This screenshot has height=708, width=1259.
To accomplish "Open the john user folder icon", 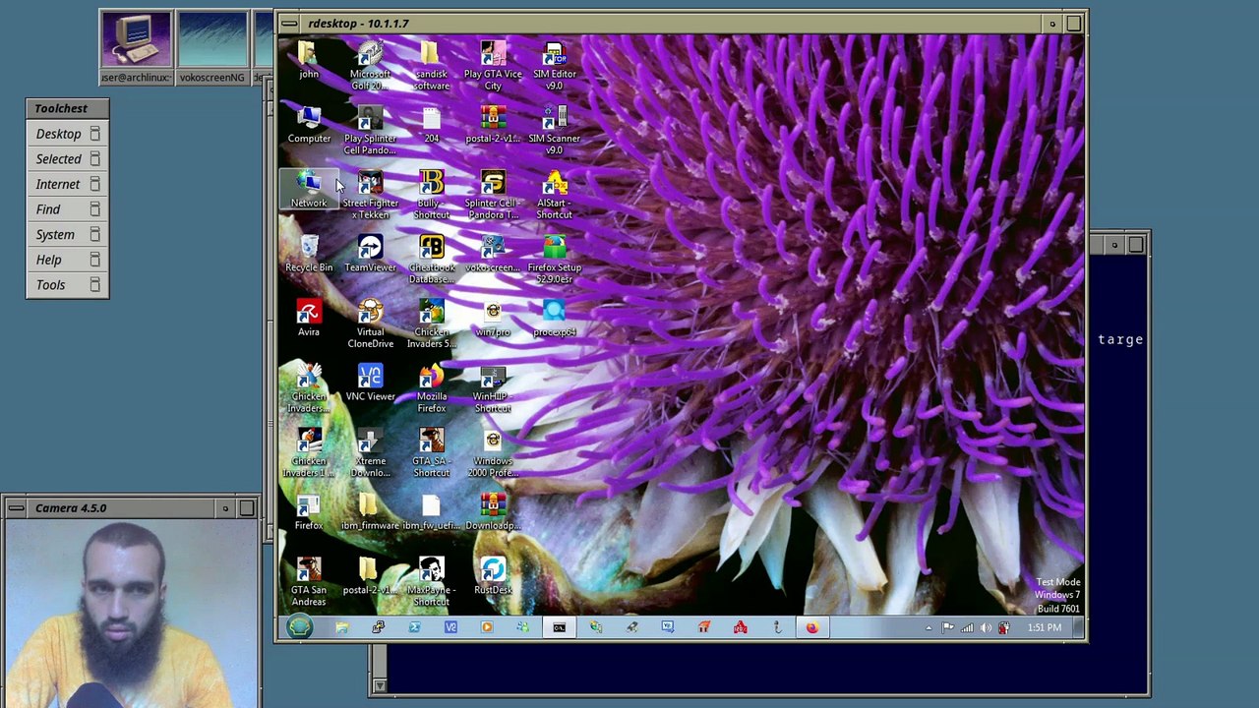I will point(309,60).
